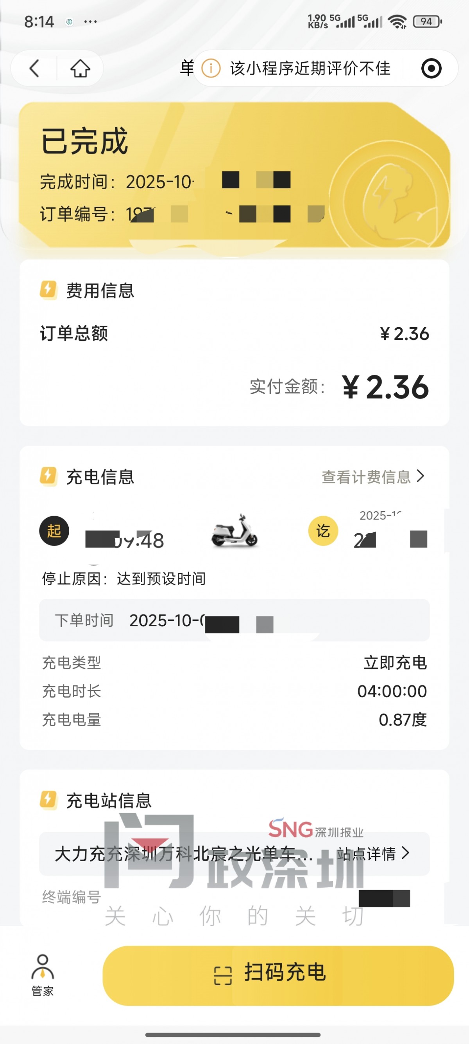Tap the 扫码充电 scan-to-charge button
The image size is (469, 1044).
click(x=277, y=975)
